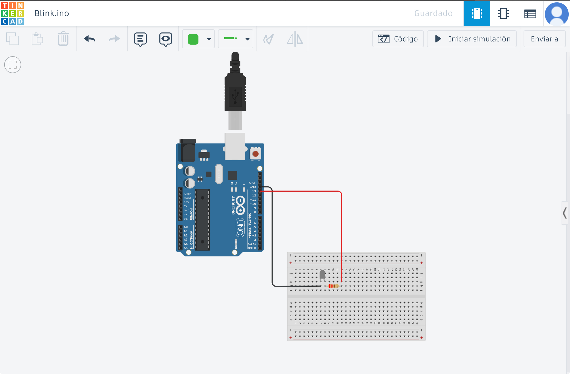Undo the last action
570x374 pixels.
point(89,39)
